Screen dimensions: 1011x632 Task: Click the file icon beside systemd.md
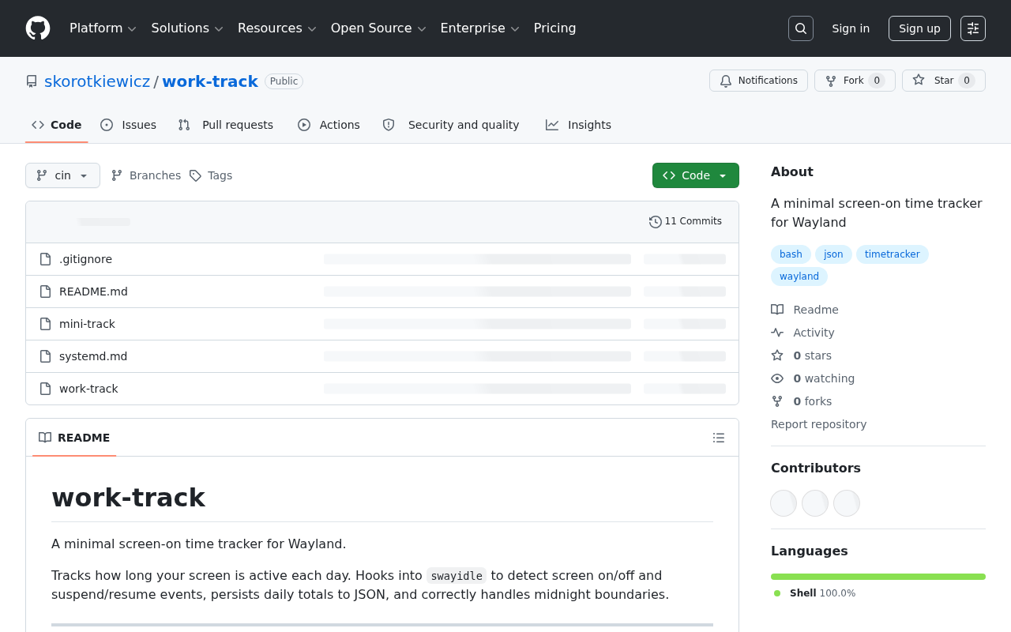tap(46, 356)
